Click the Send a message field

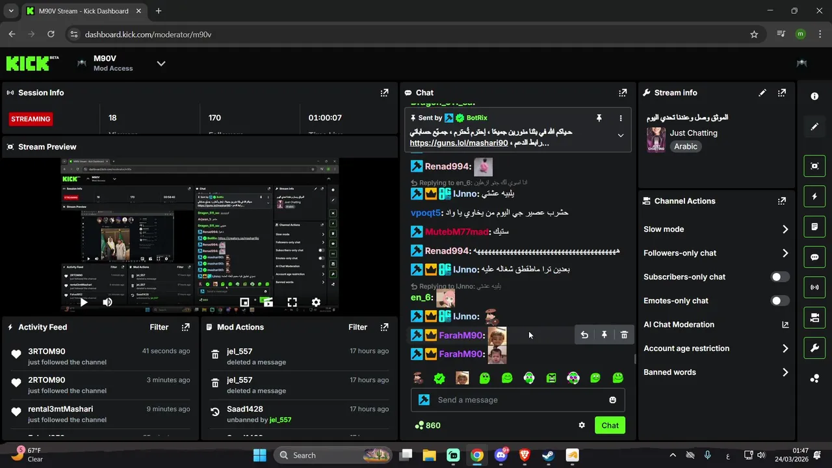click(518, 400)
